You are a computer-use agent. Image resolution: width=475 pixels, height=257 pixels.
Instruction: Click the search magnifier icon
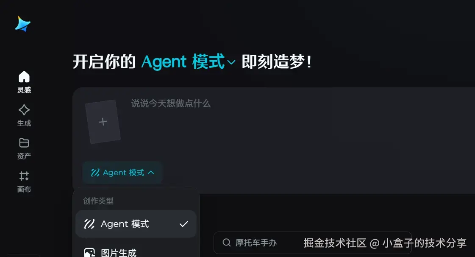point(227,243)
